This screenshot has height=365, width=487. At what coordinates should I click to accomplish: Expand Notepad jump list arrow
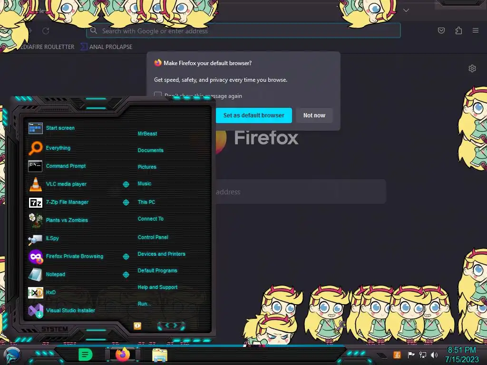126,275
